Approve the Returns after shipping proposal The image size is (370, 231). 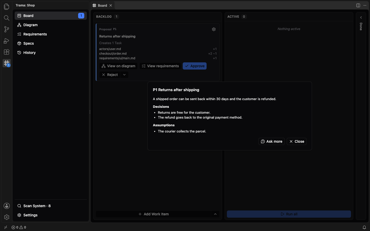195,66
